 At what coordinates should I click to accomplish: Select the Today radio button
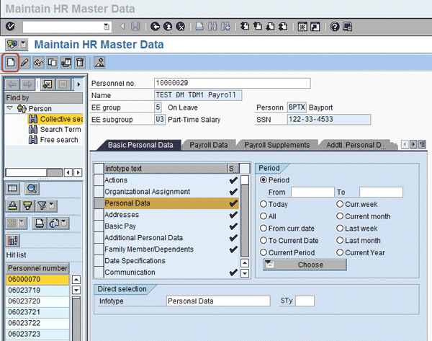coord(264,204)
